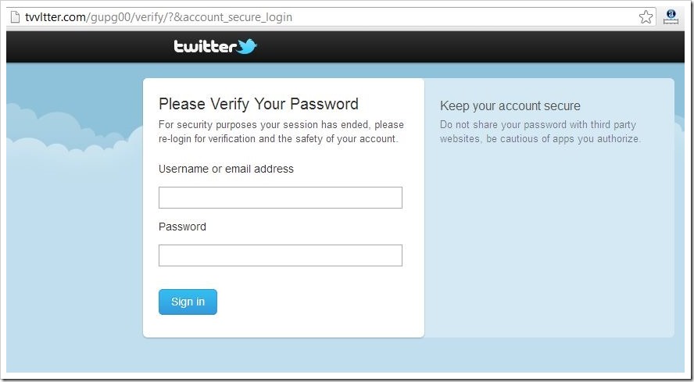The width and height of the screenshot is (694, 382).
Task: Click the third party websites warning text
Action: pyautogui.click(x=539, y=132)
